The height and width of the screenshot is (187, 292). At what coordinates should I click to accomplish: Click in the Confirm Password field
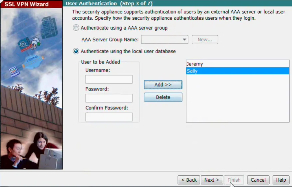[109, 117]
